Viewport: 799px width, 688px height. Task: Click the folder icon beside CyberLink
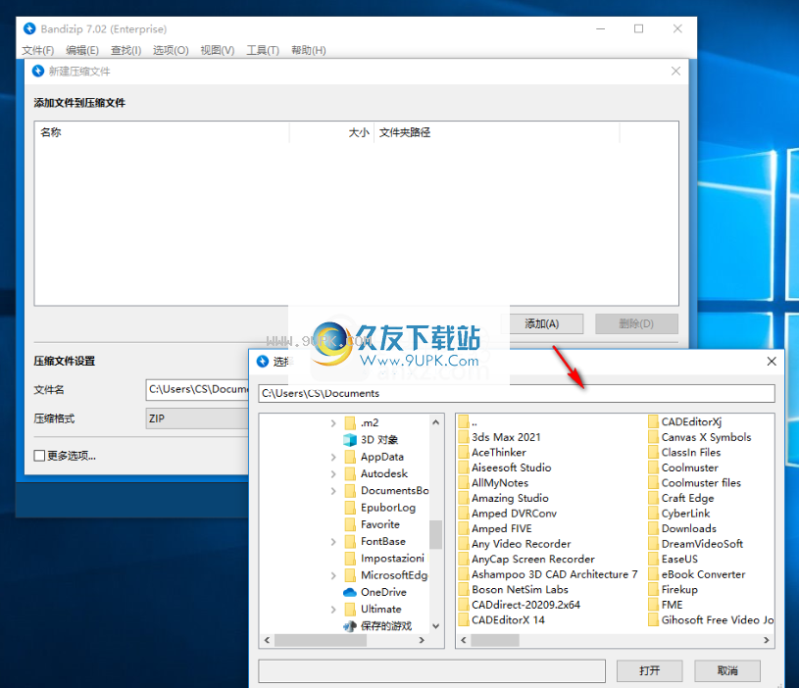point(653,514)
